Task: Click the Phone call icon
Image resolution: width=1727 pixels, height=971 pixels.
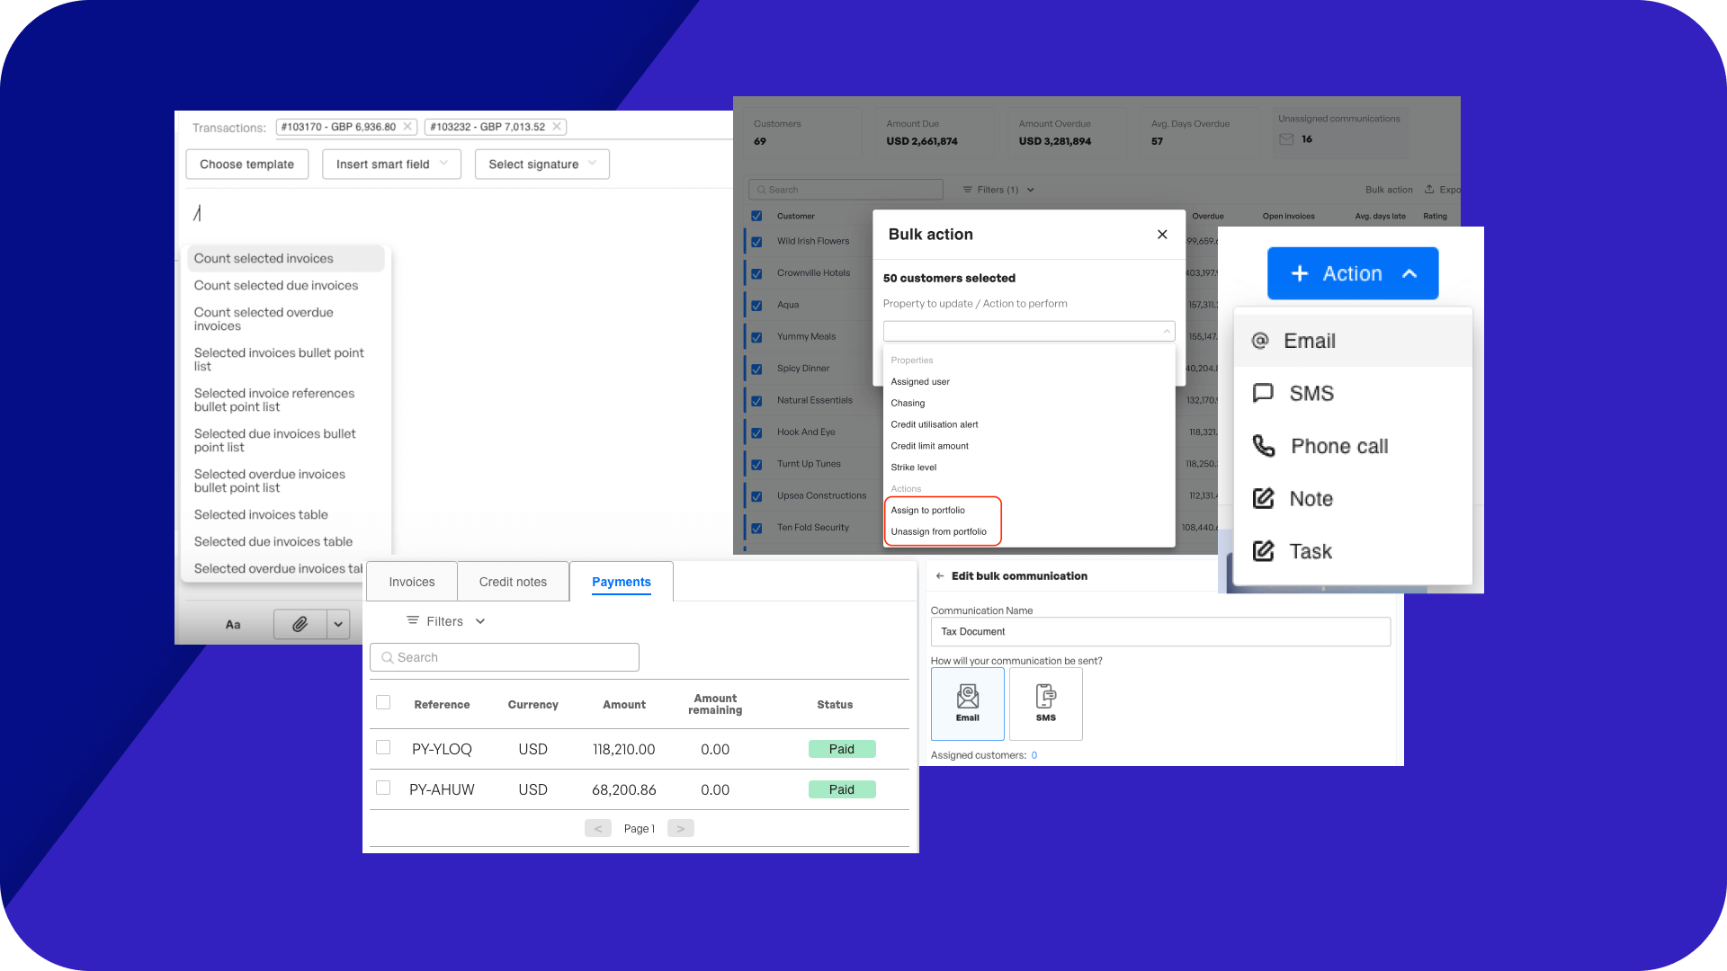Action: click(1264, 446)
